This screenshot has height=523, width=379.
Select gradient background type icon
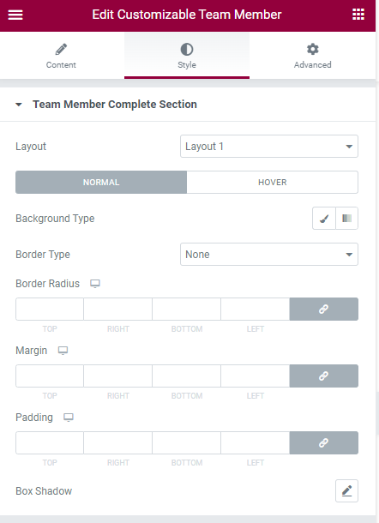tap(347, 219)
